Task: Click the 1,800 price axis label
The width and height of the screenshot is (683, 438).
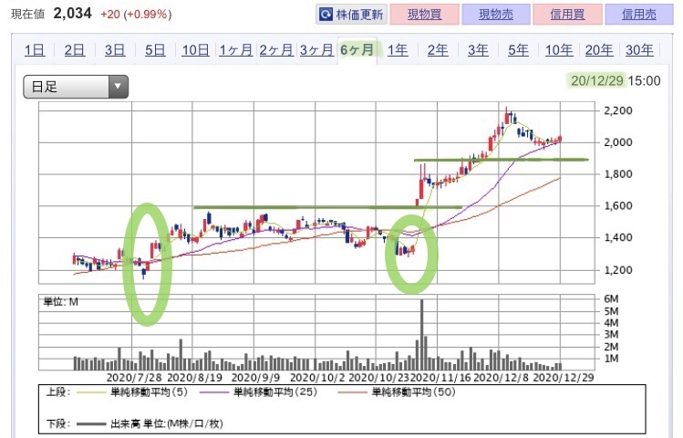Action: click(617, 174)
